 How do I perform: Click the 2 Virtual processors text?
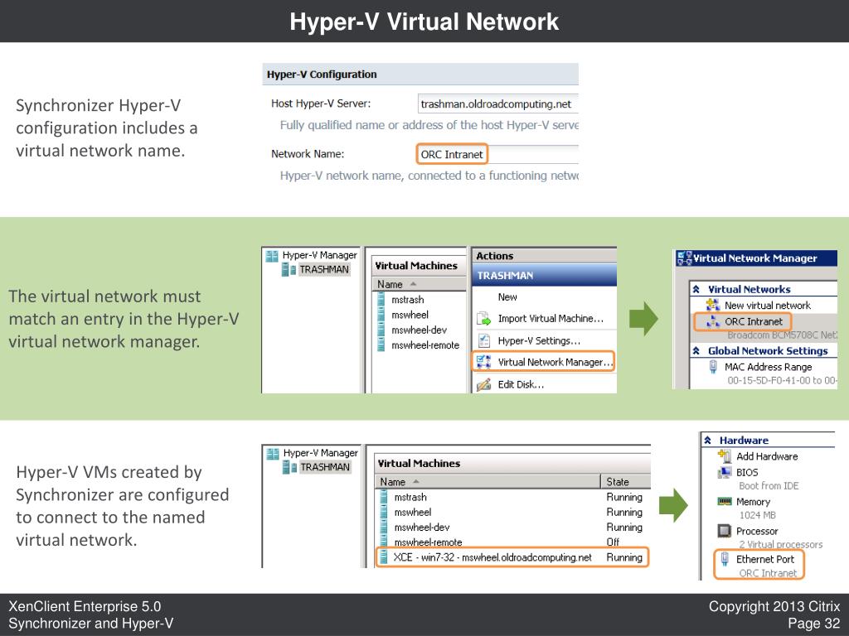coord(781,544)
